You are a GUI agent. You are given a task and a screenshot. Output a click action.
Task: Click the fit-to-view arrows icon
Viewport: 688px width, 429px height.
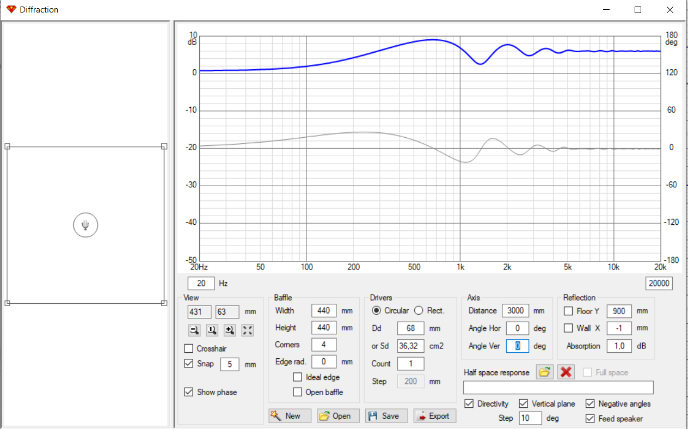(x=248, y=330)
